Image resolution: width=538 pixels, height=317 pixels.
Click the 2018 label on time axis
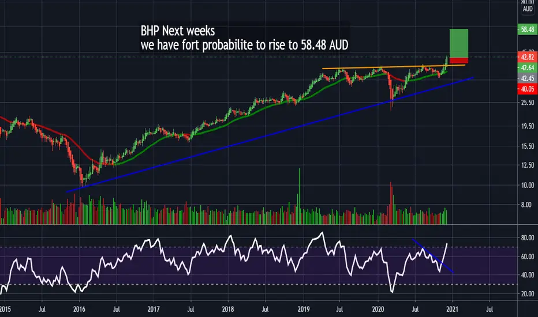pos(228,309)
